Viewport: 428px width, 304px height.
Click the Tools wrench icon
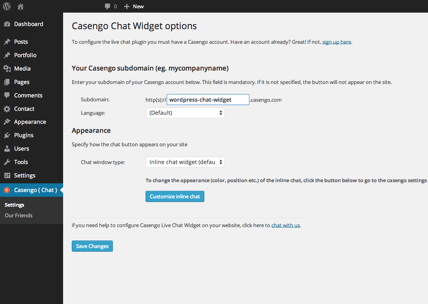(x=7, y=162)
